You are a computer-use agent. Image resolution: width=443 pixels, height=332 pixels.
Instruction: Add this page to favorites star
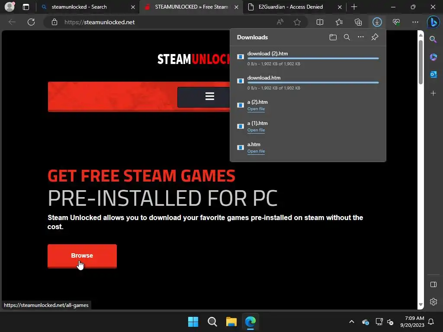(297, 22)
